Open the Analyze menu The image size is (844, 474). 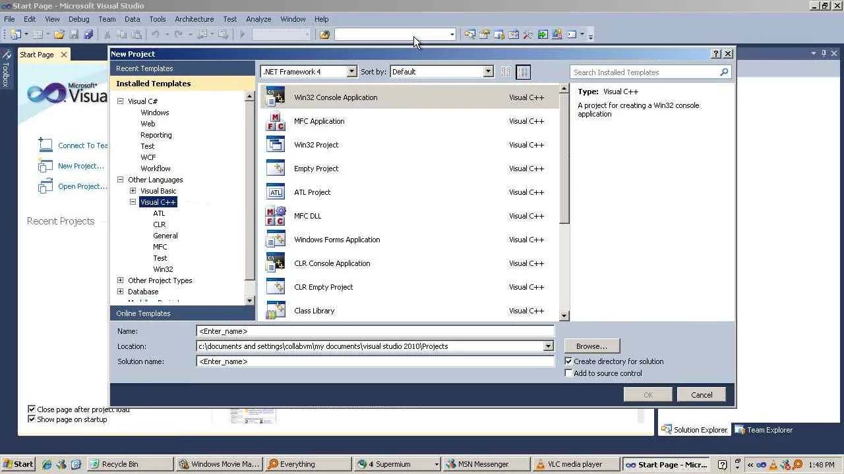tap(258, 19)
